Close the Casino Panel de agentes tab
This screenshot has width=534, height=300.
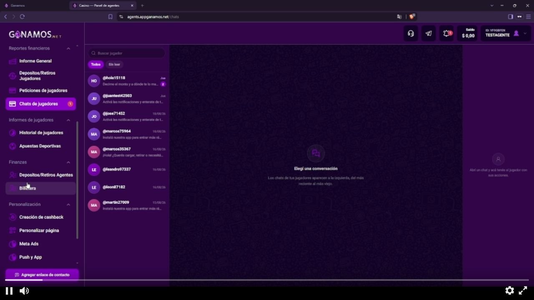[x=132, y=5]
